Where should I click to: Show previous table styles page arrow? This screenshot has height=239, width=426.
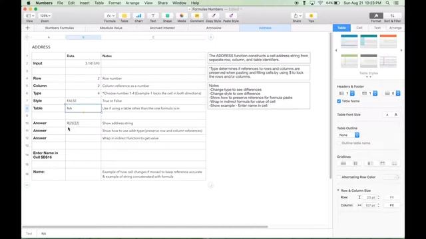336,50
